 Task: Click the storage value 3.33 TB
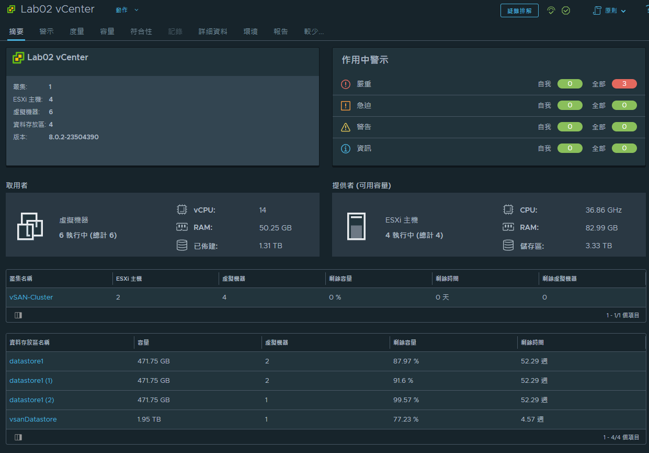tap(599, 246)
